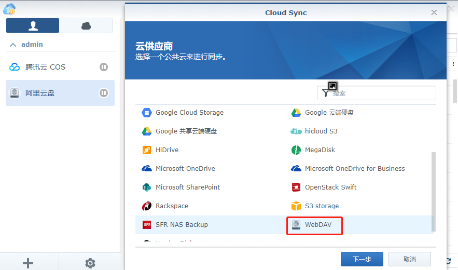
Task: Click the yellow S3 storage cube icon
Action: (x=296, y=206)
